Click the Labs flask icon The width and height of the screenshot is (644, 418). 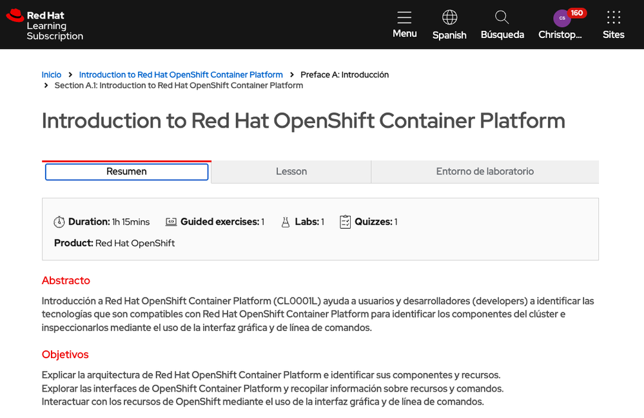286,222
